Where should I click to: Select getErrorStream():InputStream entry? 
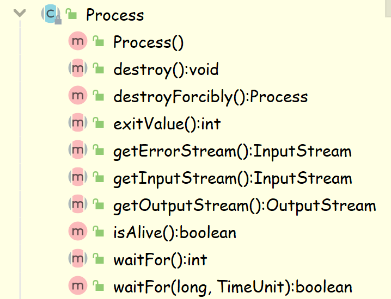232,151
